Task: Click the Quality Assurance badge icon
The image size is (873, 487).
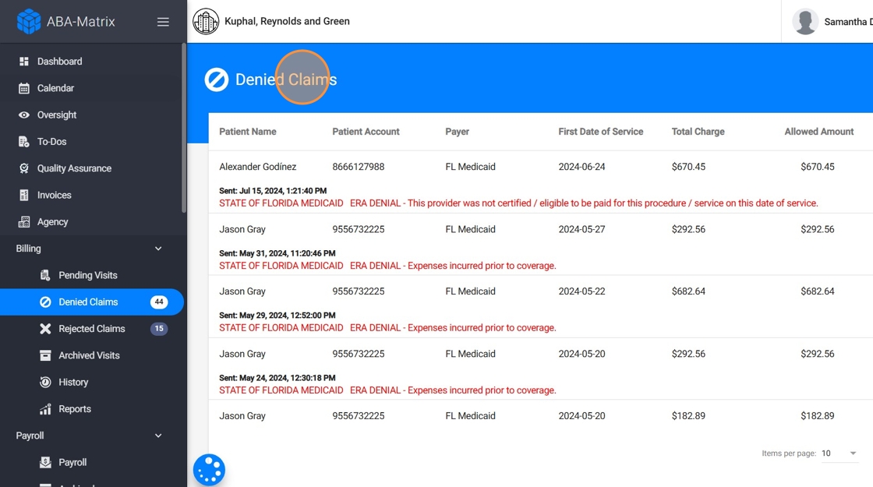Action: pos(24,168)
